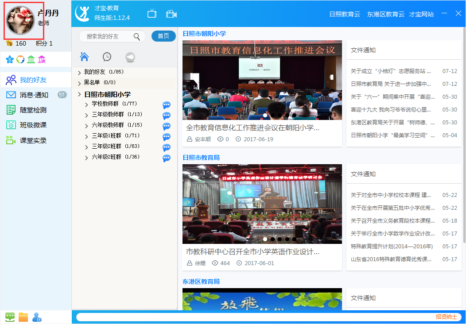
Task: Click the magnifier icon in friend search
Action: click(x=137, y=37)
